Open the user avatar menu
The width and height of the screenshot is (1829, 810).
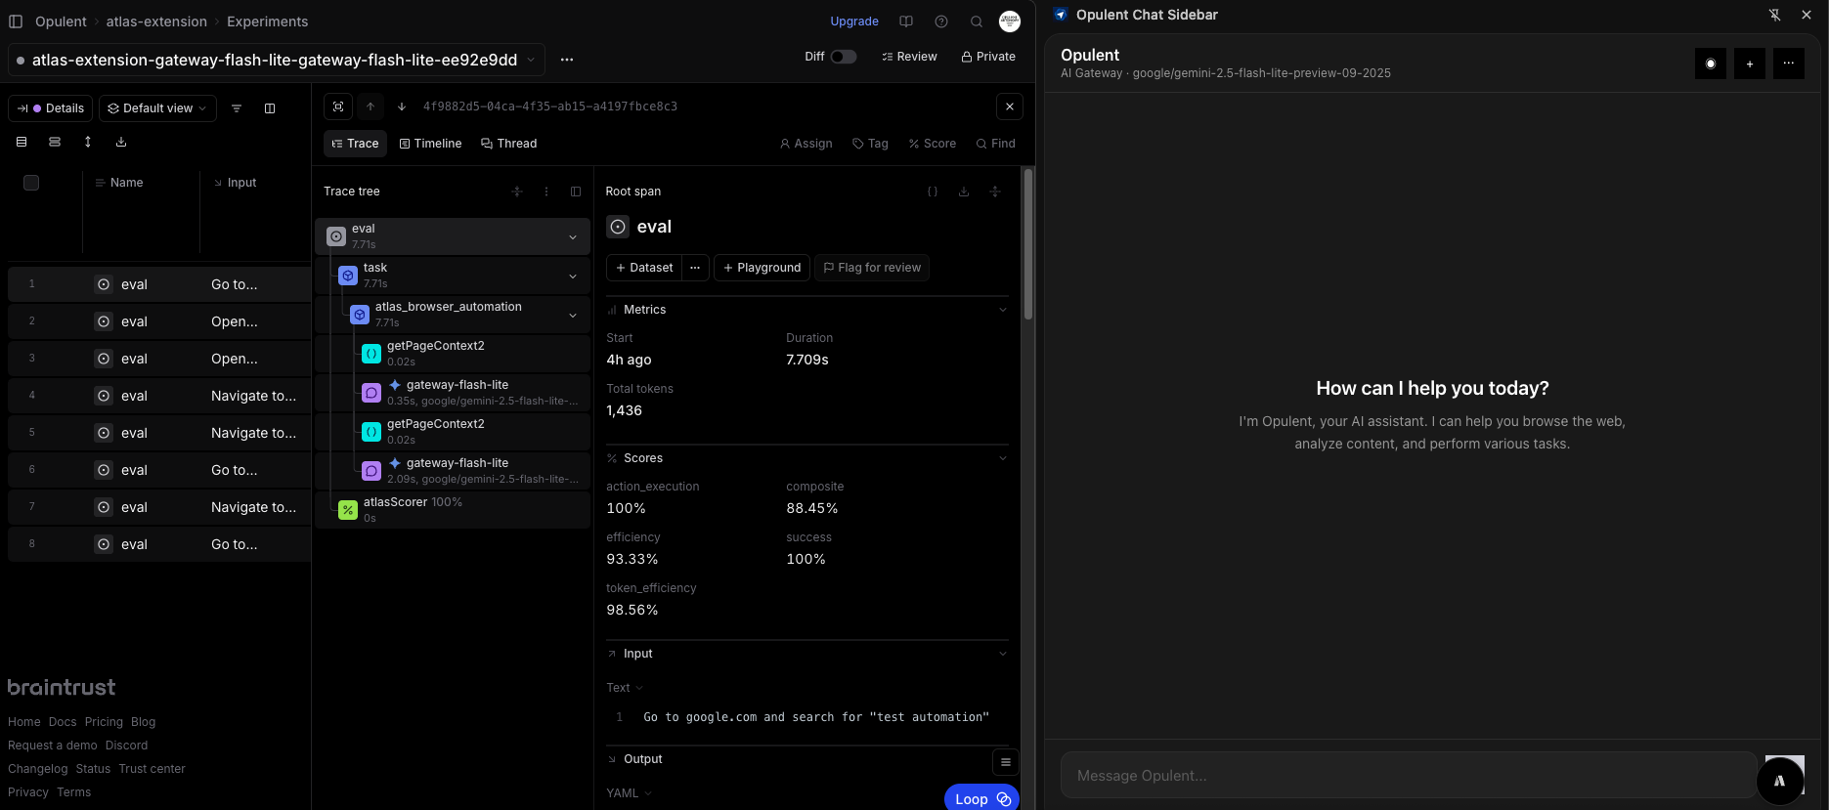pyautogui.click(x=1010, y=21)
